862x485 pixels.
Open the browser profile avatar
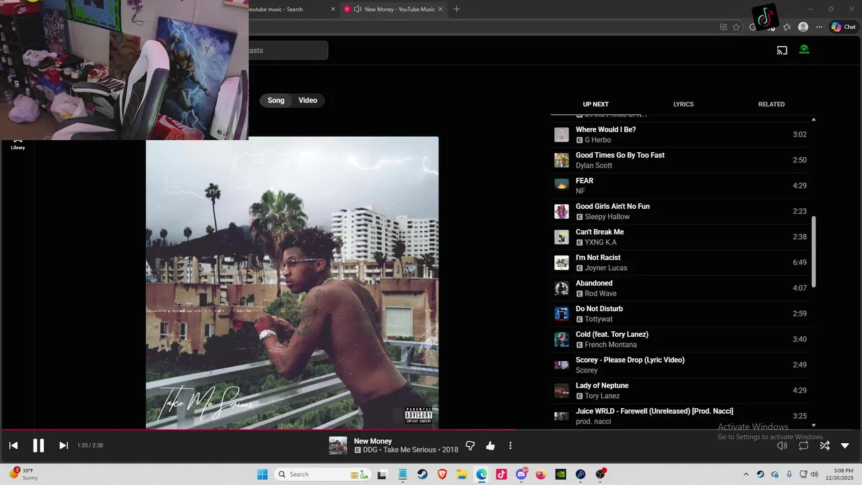point(803,27)
